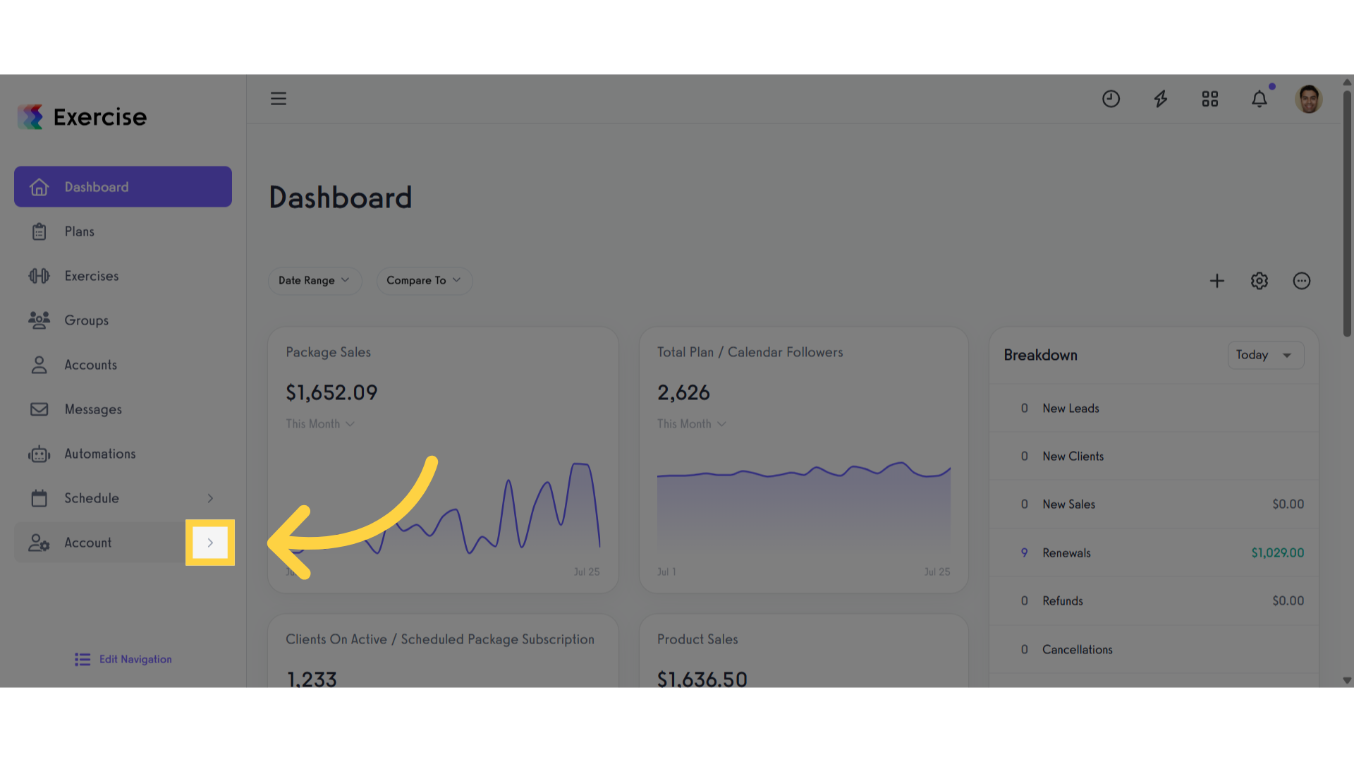Click the vertical page scrollbar

click(1347, 214)
